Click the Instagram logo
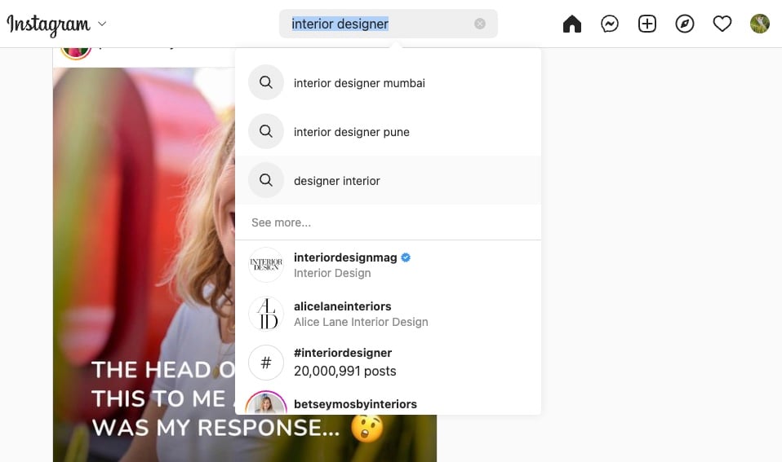The width and height of the screenshot is (782, 462). 48,24
